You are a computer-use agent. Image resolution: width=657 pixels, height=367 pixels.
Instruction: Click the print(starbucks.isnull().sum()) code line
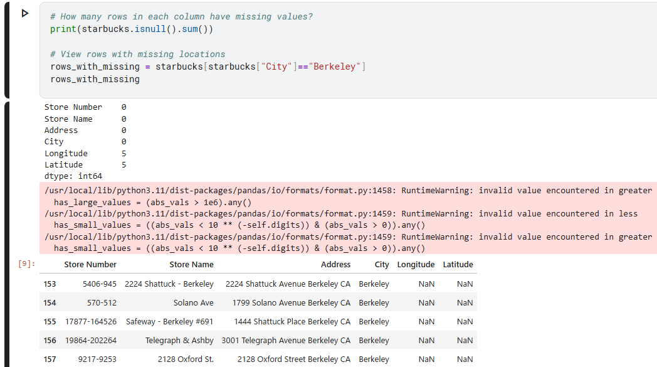132,29
